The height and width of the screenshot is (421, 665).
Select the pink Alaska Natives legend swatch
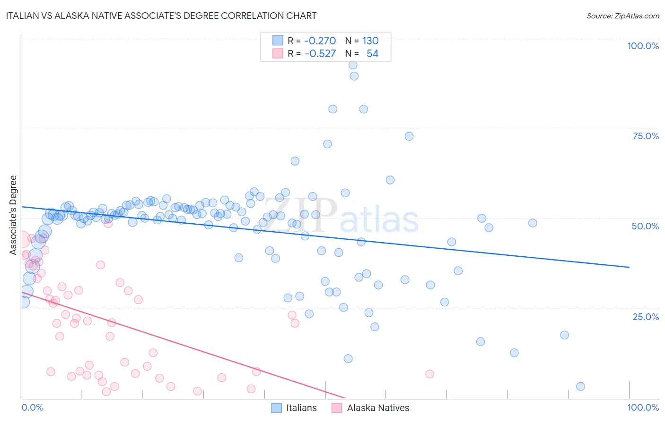point(337,408)
